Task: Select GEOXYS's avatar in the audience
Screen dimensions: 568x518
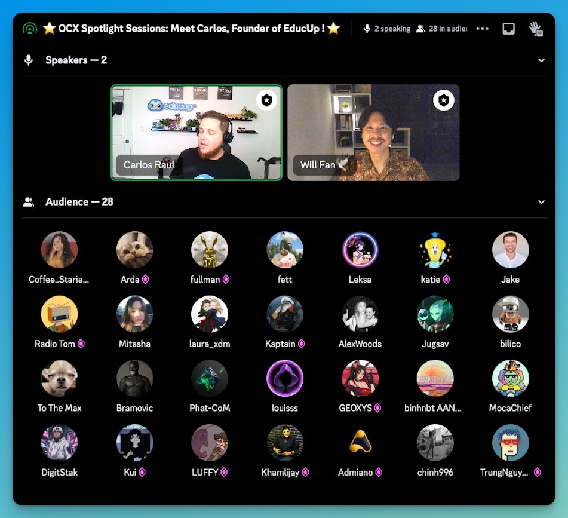Action: [x=360, y=378]
